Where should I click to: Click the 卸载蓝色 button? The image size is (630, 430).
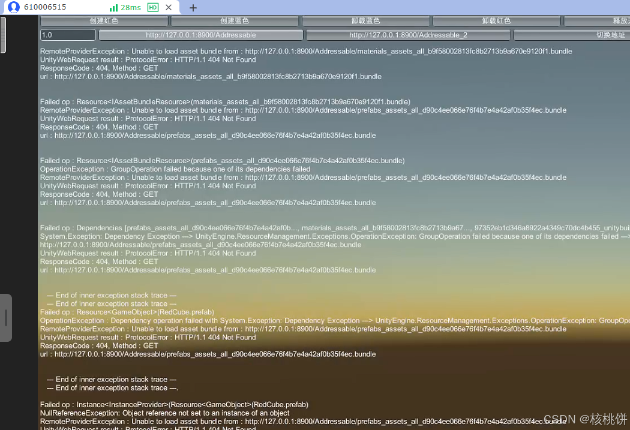click(x=365, y=21)
